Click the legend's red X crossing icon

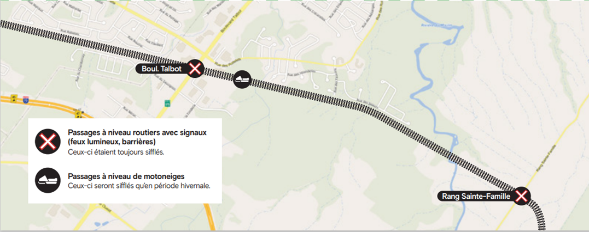(48, 142)
